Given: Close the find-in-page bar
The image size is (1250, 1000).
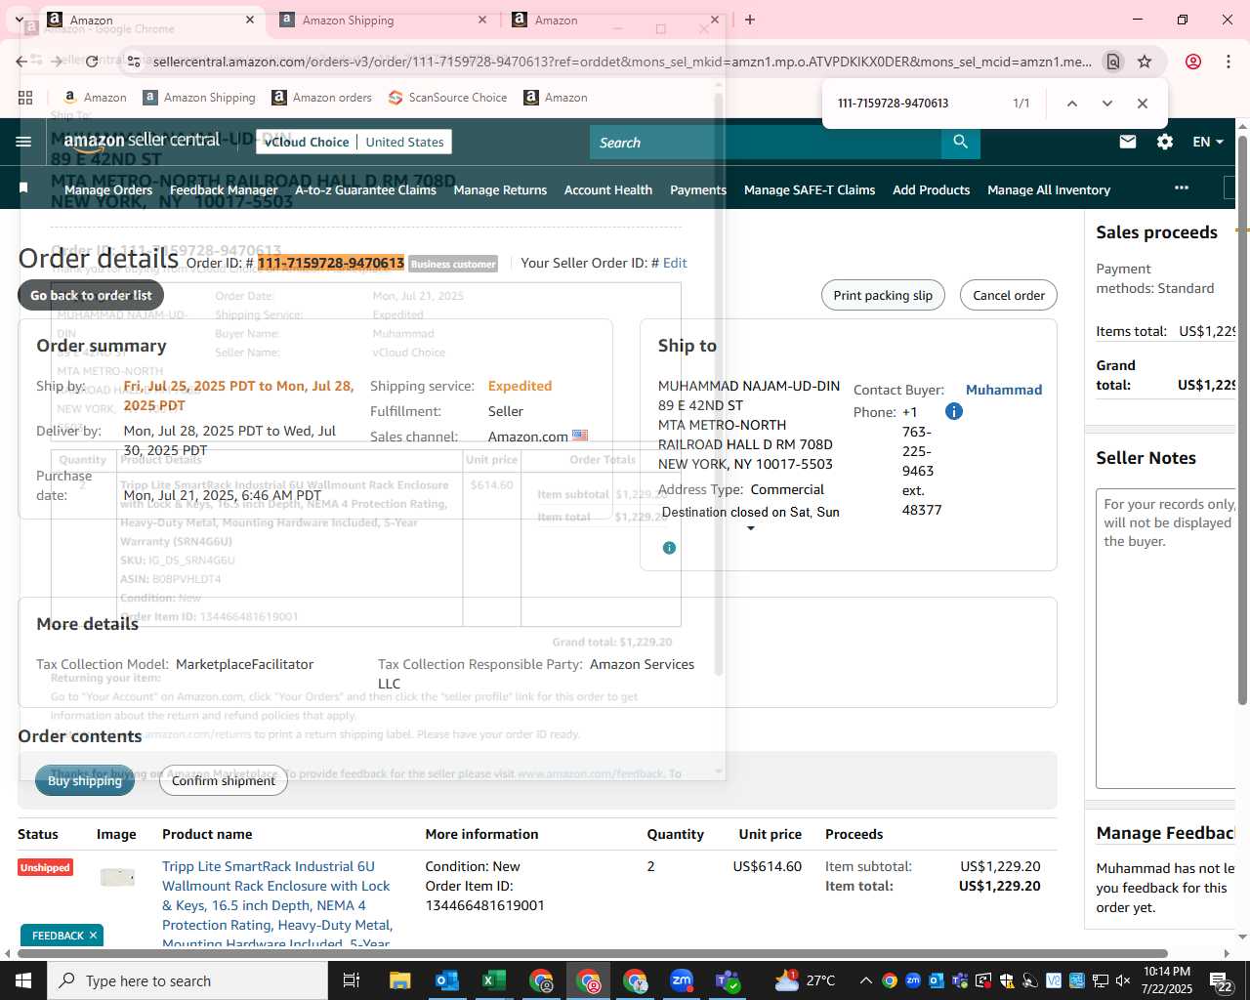Looking at the screenshot, I should (1143, 104).
